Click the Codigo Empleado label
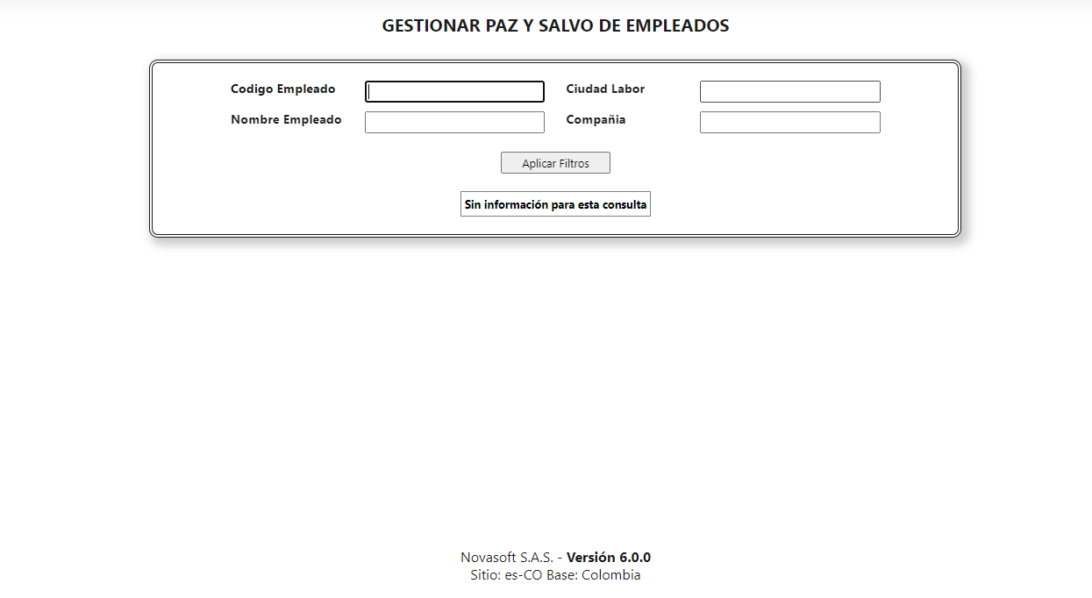The width and height of the screenshot is (1092, 598). point(282,89)
